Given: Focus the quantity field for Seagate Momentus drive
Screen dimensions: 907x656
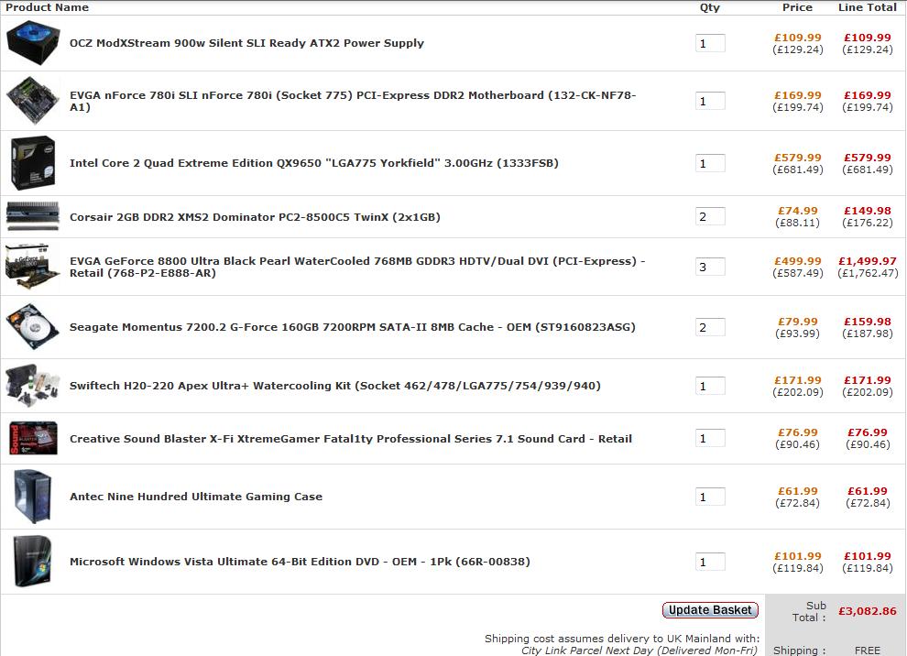Looking at the screenshot, I should point(710,327).
